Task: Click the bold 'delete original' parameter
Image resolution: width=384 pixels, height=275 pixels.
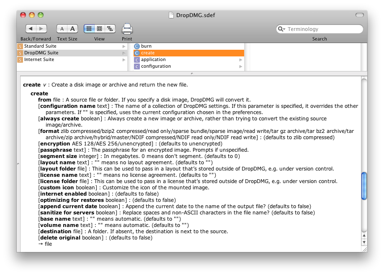Action: (x=60, y=238)
